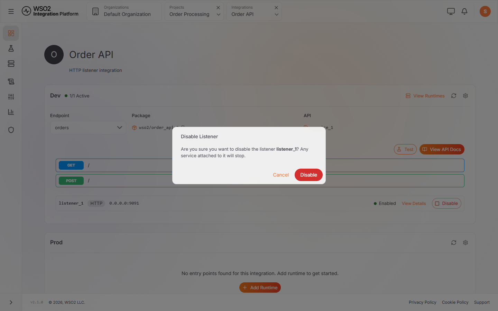Click Disable in the listener_1 row
Image resolution: width=498 pixels, height=311 pixels.
click(x=446, y=204)
